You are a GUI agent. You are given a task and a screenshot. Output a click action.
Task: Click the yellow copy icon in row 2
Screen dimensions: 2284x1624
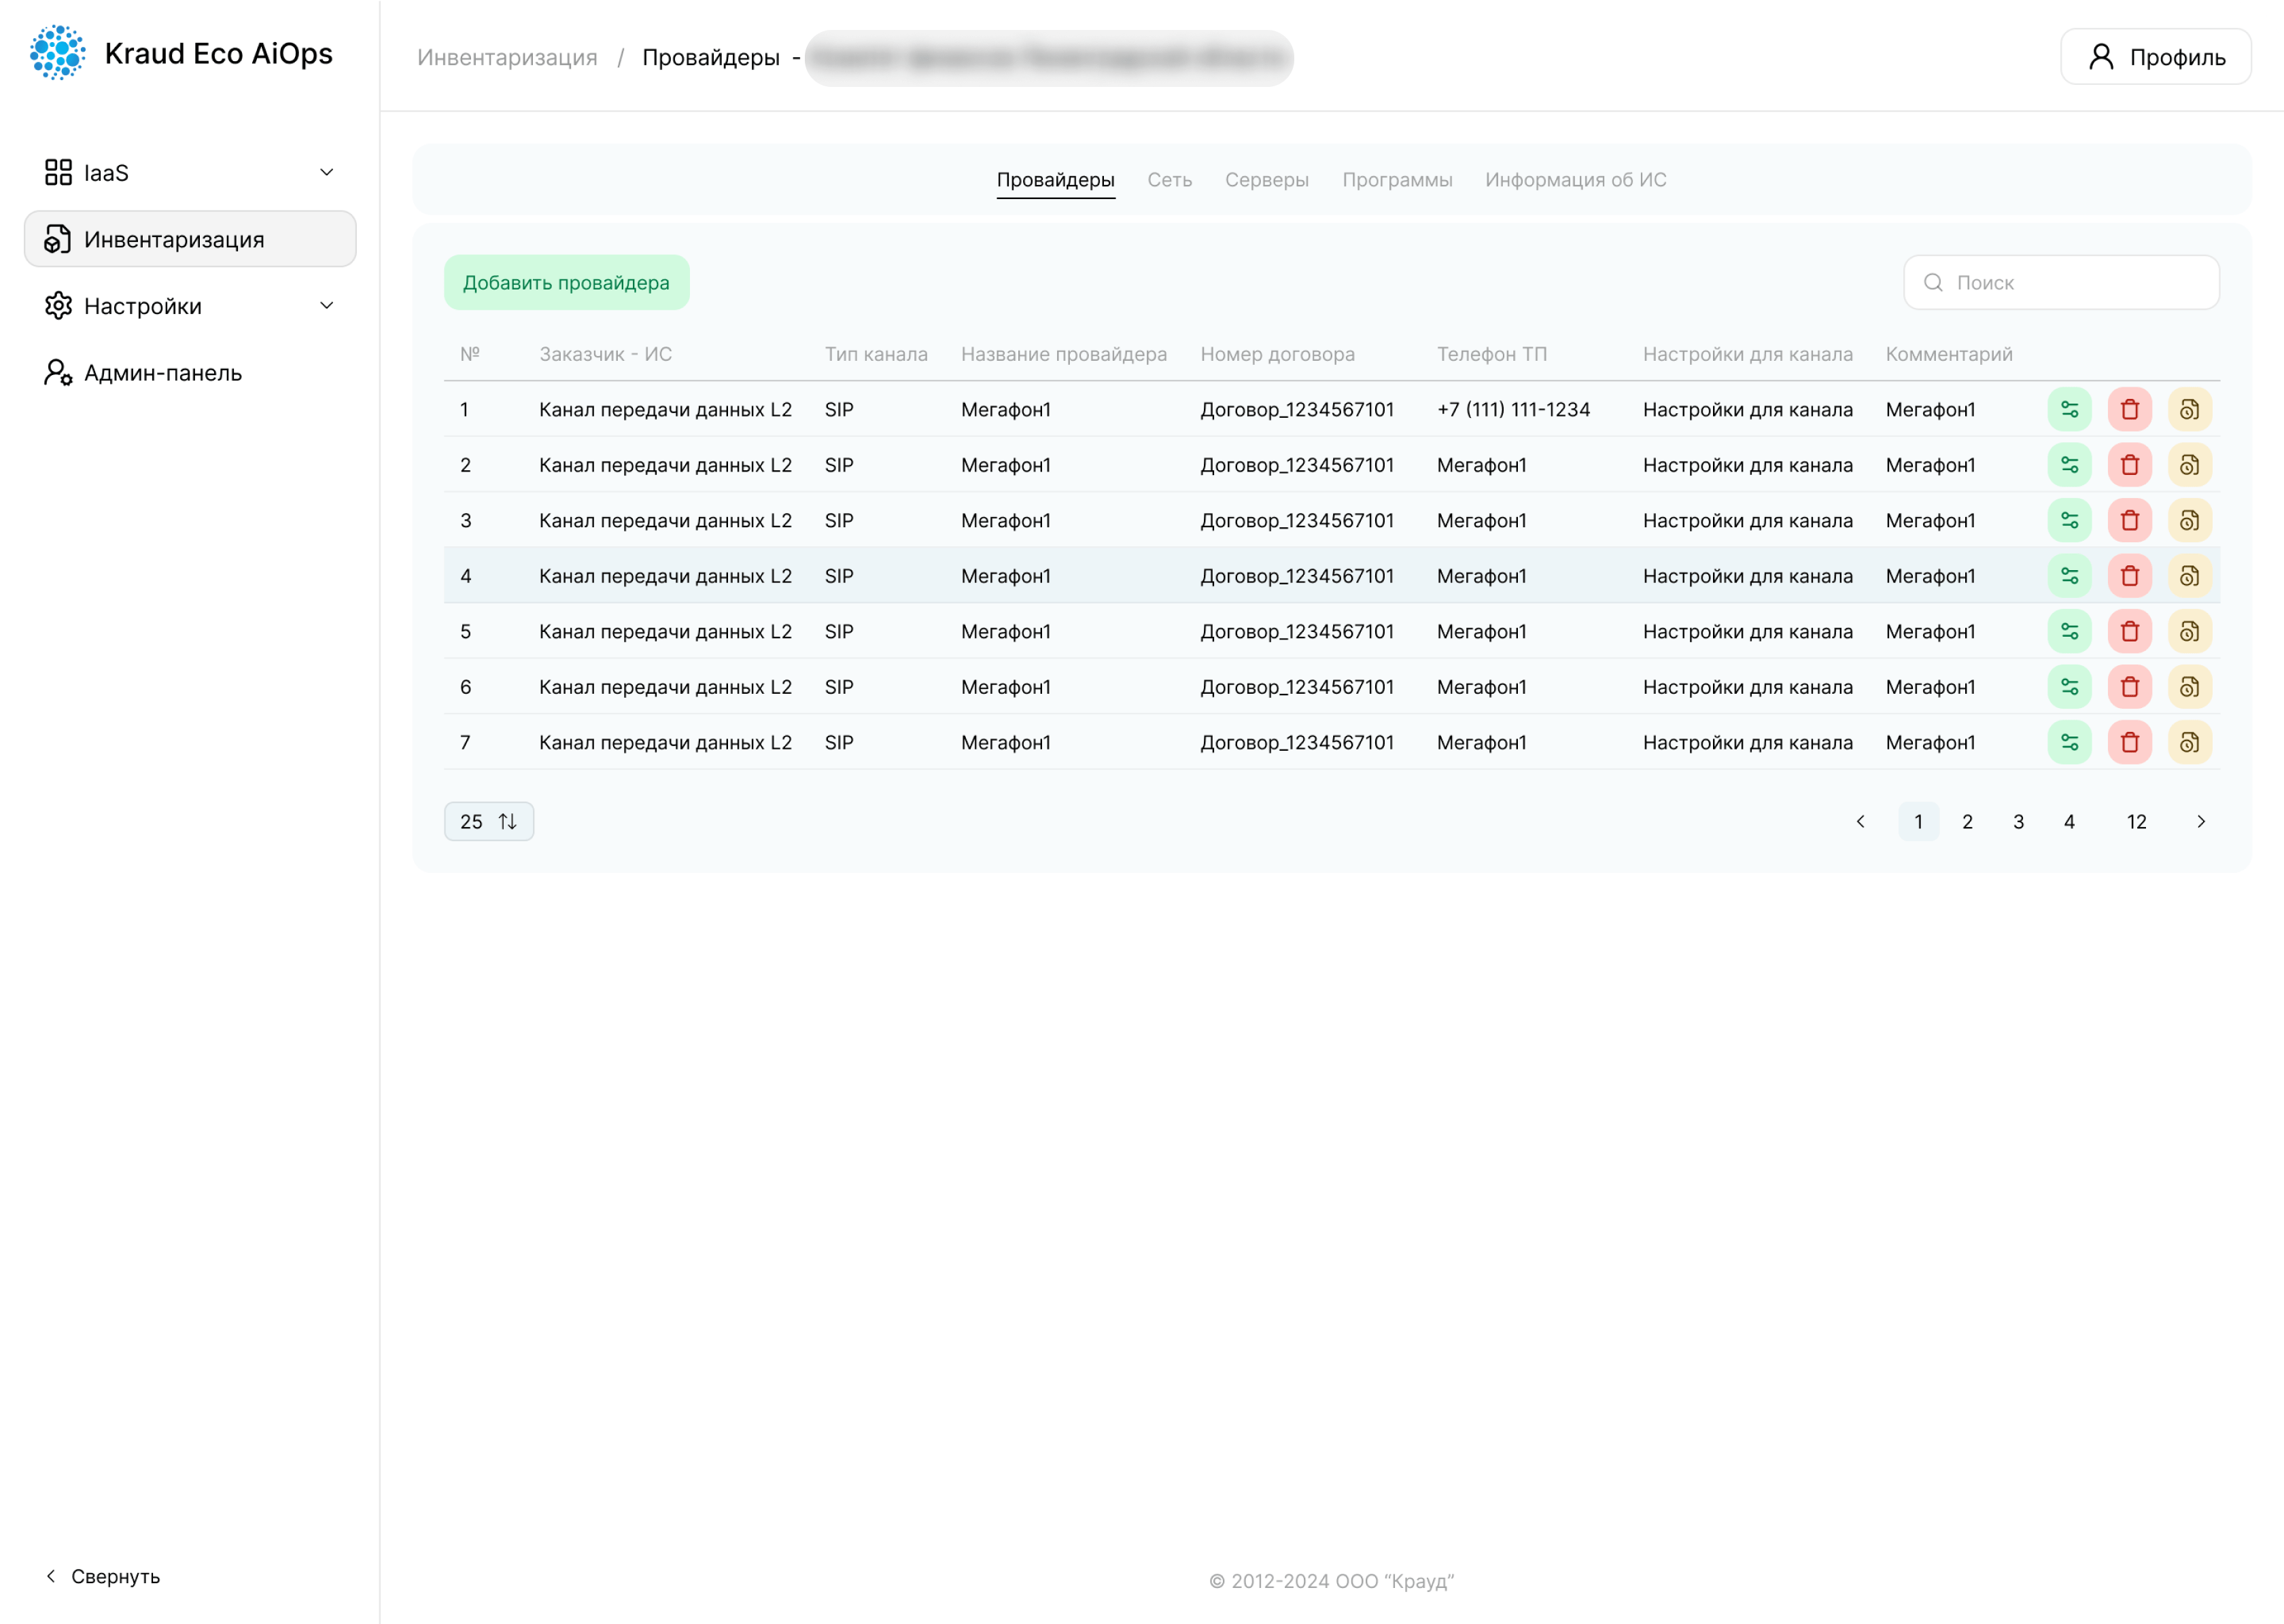point(2189,465)
